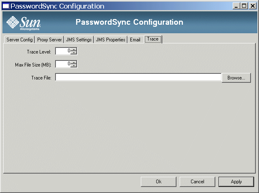Viewport: 259px width, 193px height.
Task: Select the JMS Settings tab
Action: click(x=79, y=40)
